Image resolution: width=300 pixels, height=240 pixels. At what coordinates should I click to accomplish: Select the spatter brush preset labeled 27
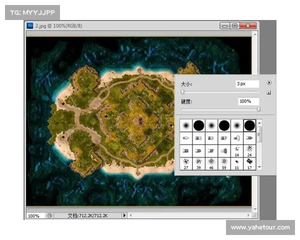tap(186, 163)
